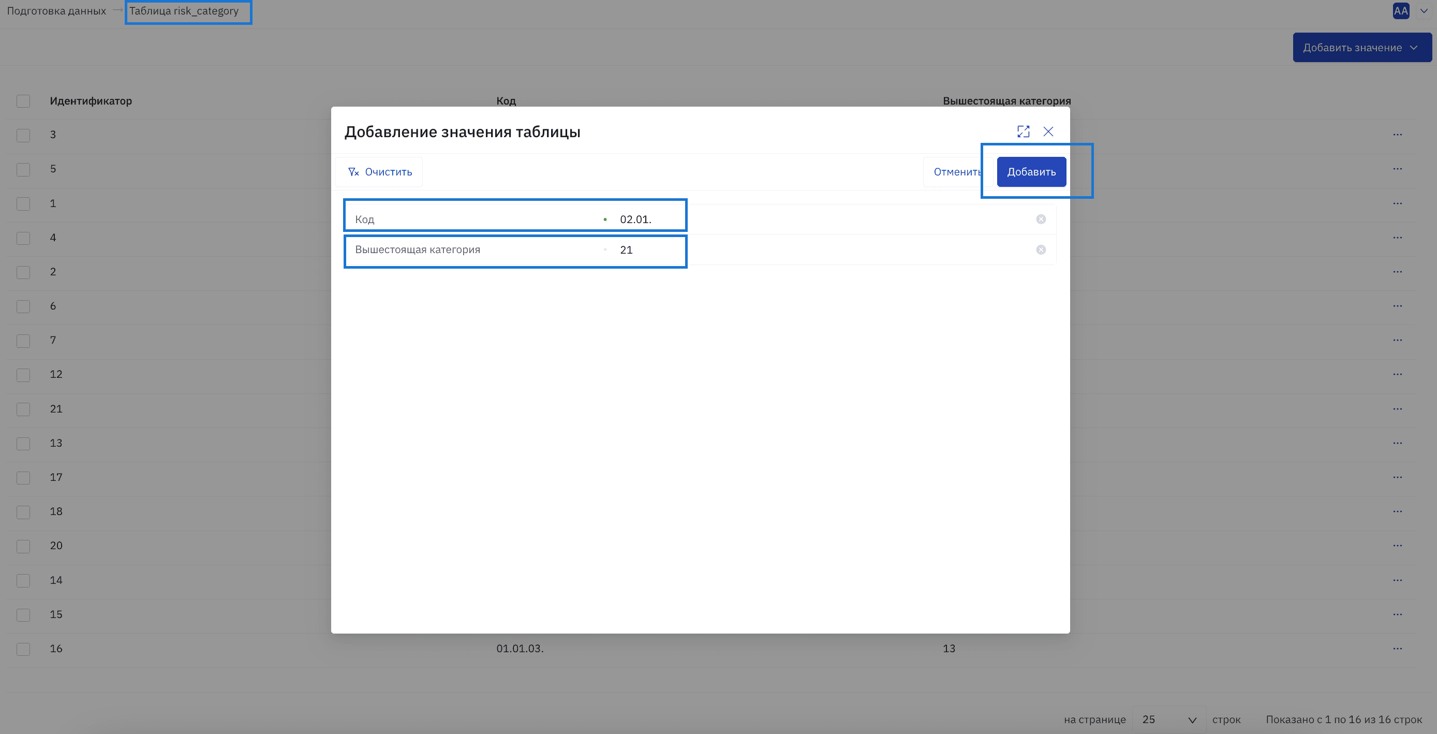Open the actions menu for row 12
This screenshot has width=1437, height=734.
(1397, 374)
